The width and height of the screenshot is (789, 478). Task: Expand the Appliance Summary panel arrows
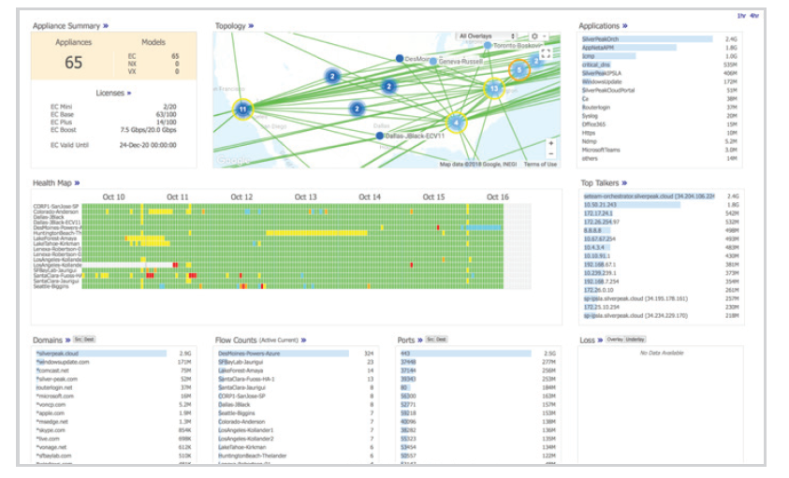pos(106,26)
